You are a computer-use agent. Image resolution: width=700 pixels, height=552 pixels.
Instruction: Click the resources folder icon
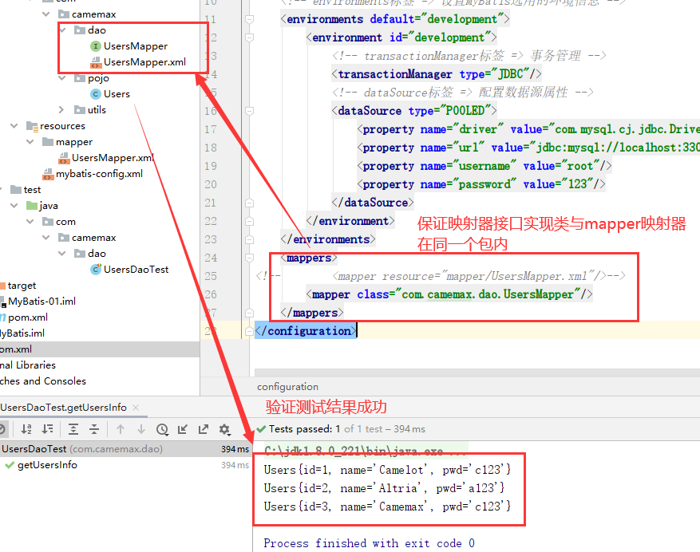point(32,126)
